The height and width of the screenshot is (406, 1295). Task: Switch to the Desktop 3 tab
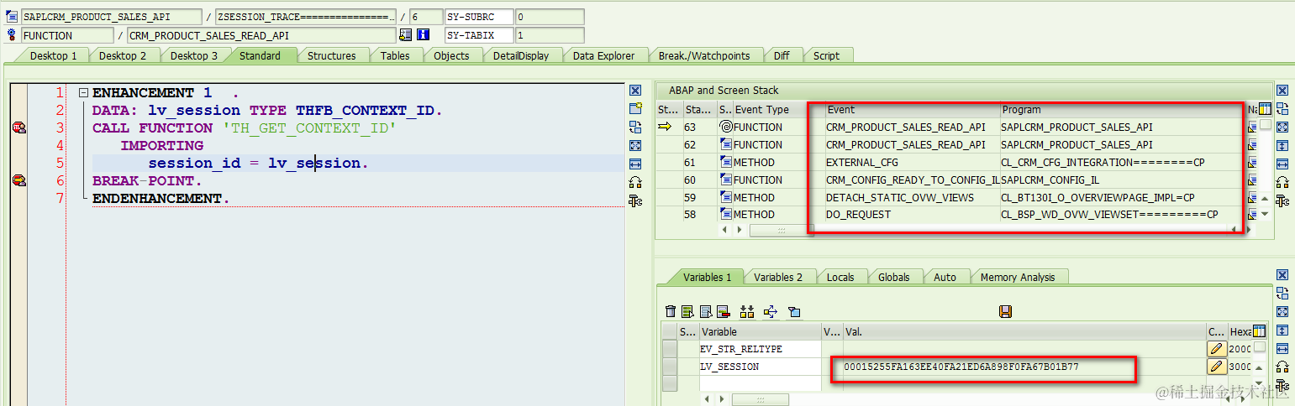[x=194, y=55]
